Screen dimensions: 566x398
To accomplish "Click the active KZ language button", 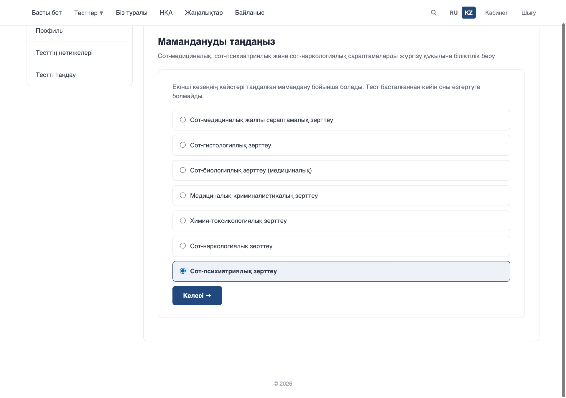I will tap(468, 13).
